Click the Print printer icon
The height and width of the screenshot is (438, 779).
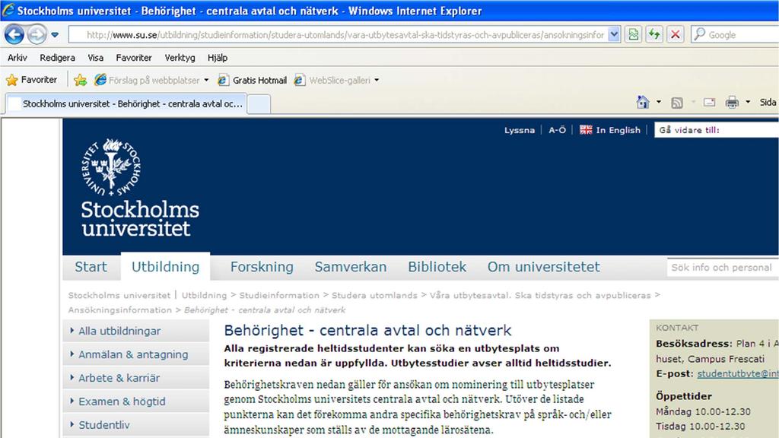click(x=732, y=103)
